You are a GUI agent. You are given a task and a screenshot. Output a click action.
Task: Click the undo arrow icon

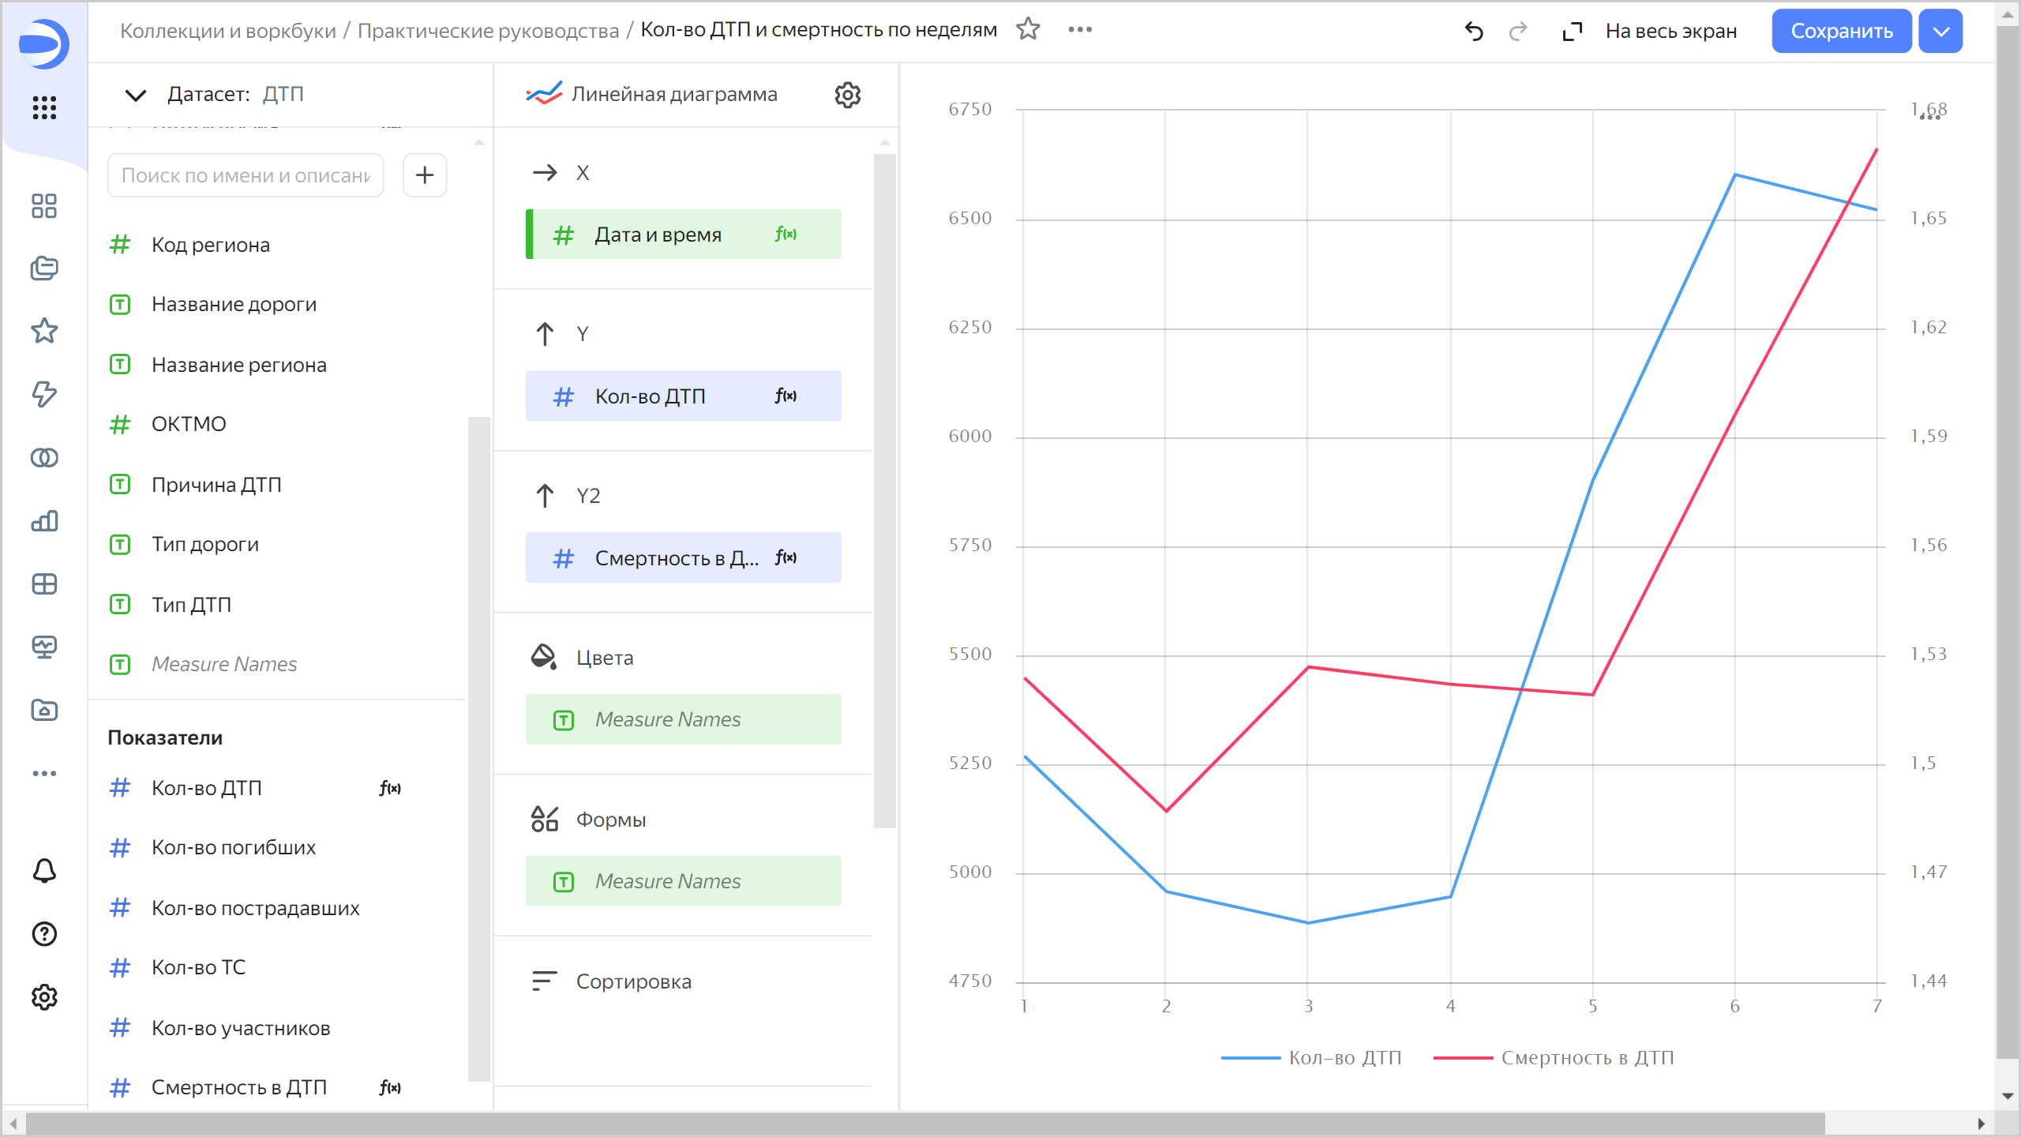pyautogui.click(x=1474, y=31)
